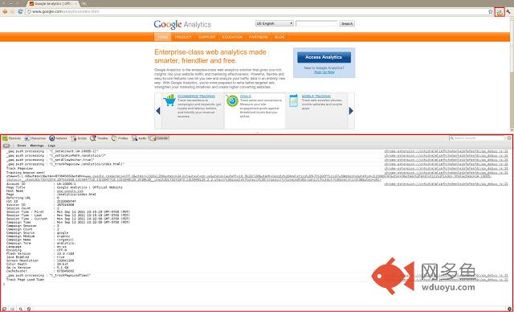Click the "Tracking beacon sent!" console line
Viewport: 514px width, 312px height.
pyautogui.click(x=26, y=172)
